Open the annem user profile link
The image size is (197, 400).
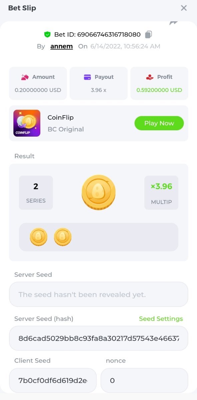[x=61, y=46]
